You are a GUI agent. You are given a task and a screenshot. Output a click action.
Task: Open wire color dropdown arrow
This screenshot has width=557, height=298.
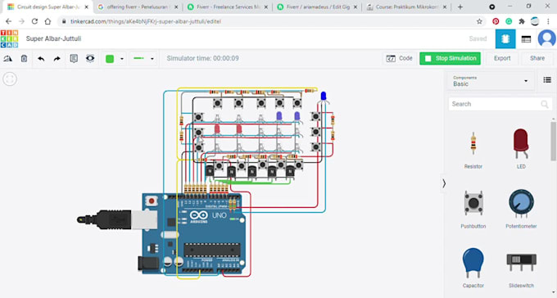(x=122, y=59)
